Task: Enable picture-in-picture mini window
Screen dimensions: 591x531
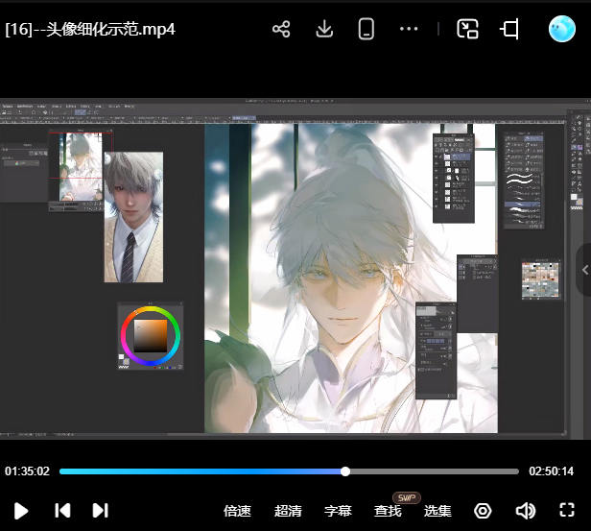Action: coord(467,29)
